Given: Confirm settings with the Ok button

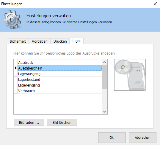Looking at the screenshot, I should pos(112,138).
